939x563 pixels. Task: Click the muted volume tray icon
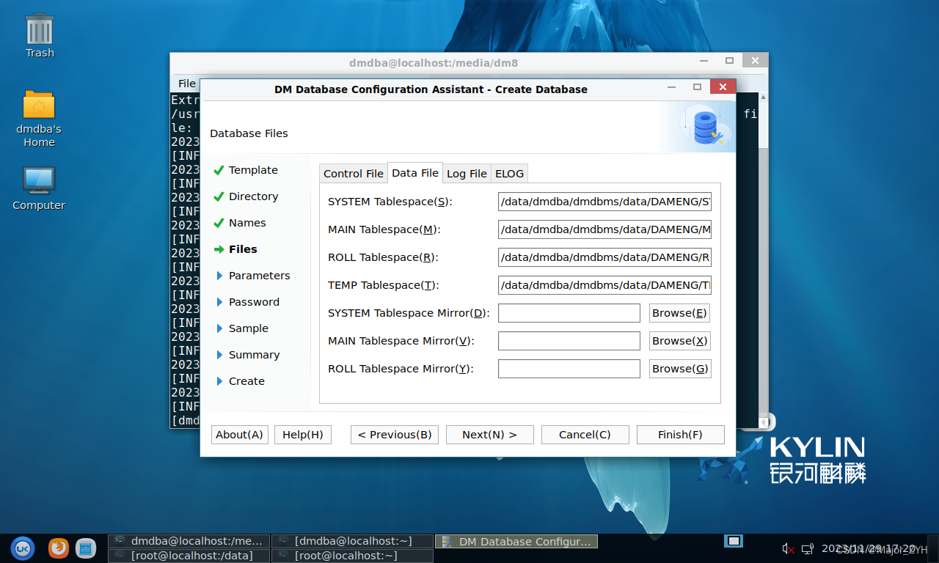coord(789,548)
